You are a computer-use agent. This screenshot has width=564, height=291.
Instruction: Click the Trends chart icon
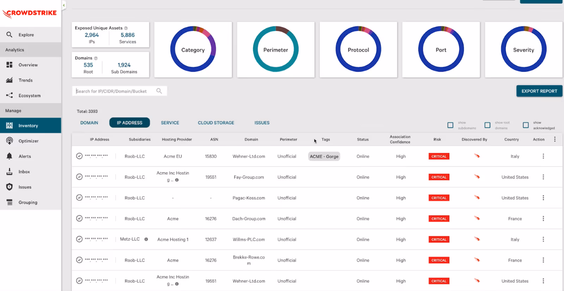pyautogui.click(x=10, y=80)
